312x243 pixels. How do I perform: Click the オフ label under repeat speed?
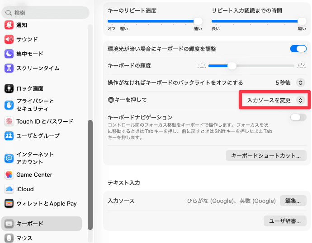click(x=112, y=29)
